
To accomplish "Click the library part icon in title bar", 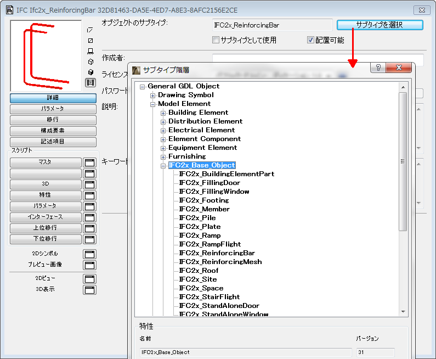I will click(x=9, y=10).
